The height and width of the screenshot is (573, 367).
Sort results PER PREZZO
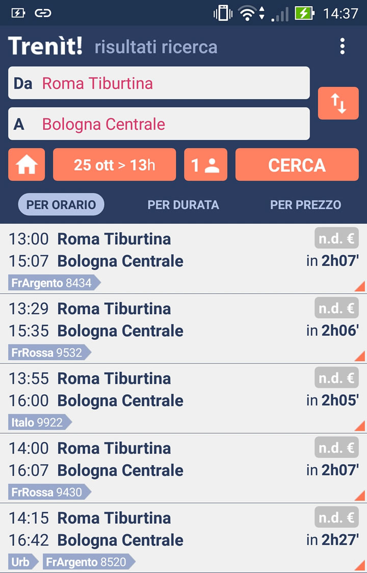pos(305,205)
